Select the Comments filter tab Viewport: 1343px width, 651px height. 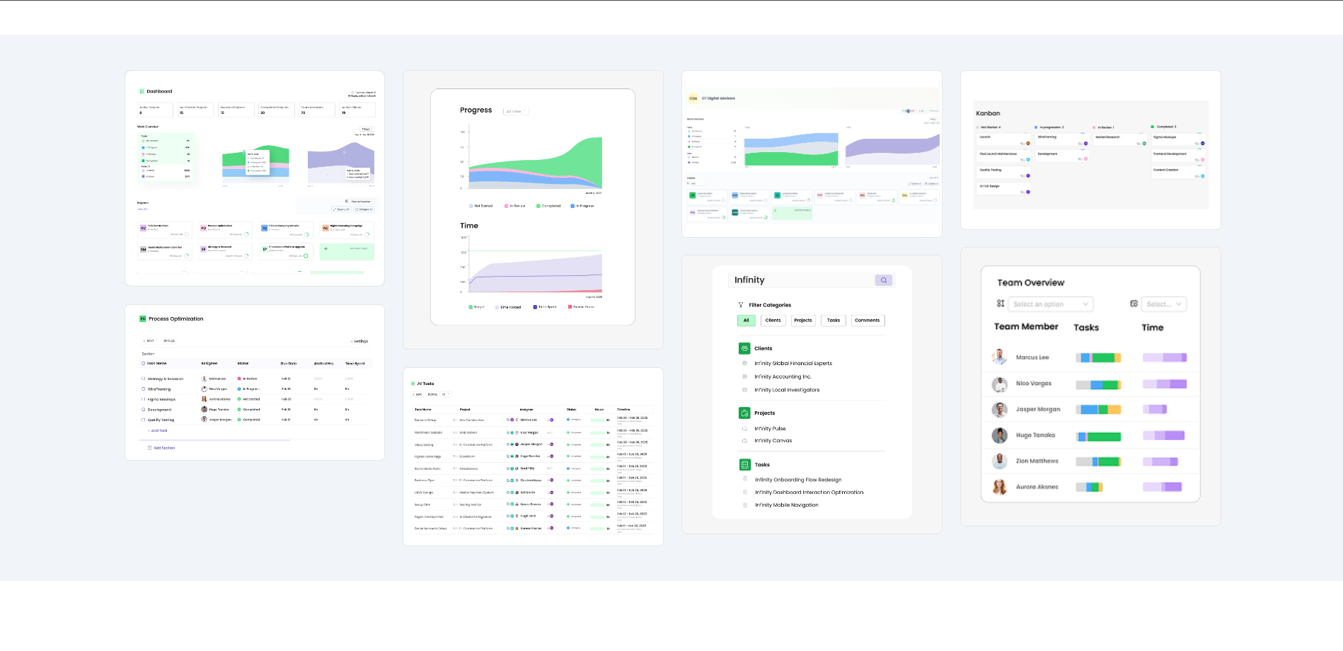867,320
